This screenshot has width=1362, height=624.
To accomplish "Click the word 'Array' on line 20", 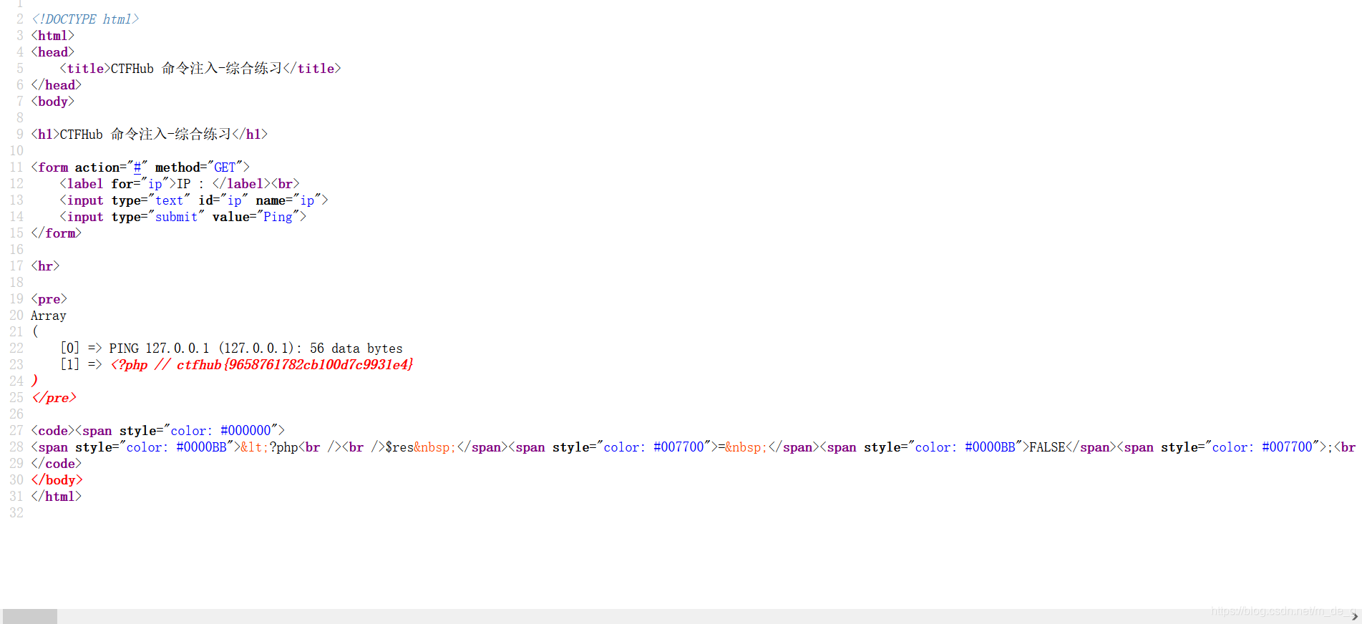I will pos(49,316).
